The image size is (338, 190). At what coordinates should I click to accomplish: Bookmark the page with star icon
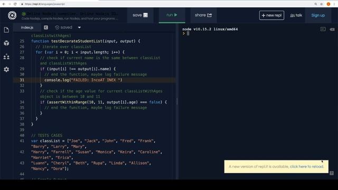pos(322,4)
